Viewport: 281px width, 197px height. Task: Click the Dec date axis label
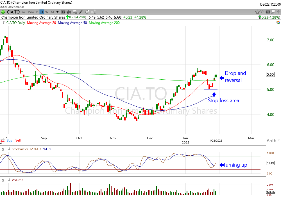[150, 138]
